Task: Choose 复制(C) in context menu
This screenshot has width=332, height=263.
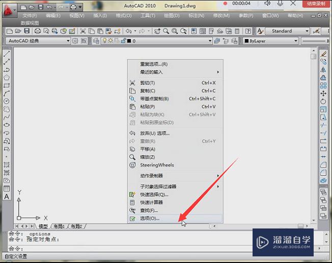Action: pyautogui.click(x=176, y=91)
